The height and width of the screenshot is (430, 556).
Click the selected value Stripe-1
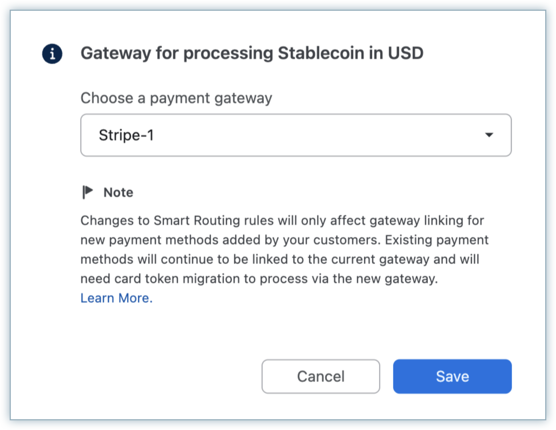[x=126, y=135]
